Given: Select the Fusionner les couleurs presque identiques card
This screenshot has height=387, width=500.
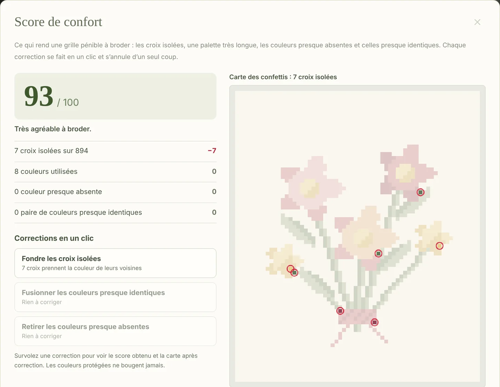Looking at the screenshot, I should coord(115,297).
